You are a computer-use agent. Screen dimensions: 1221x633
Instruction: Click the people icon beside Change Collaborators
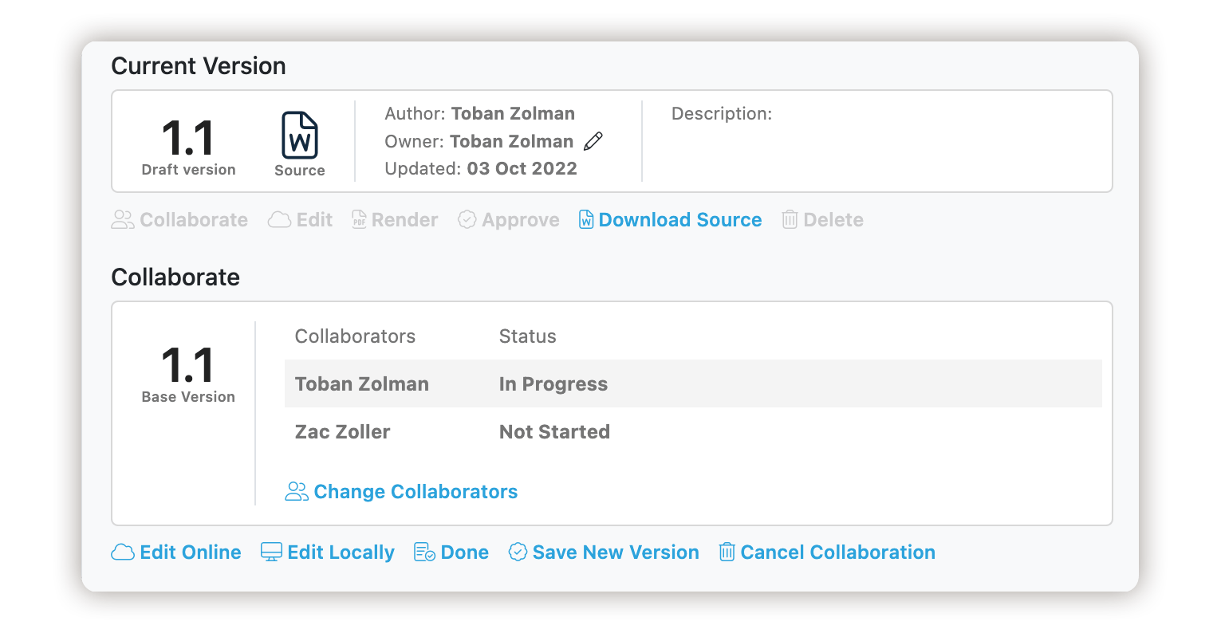[297, 492]
